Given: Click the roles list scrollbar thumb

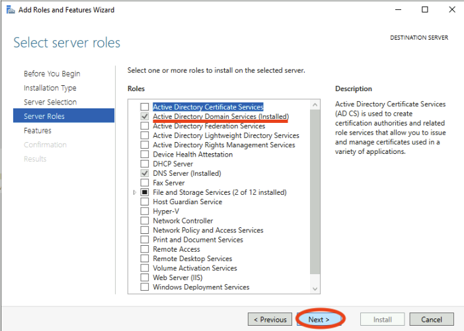Looking at the screenshot, I should tap(315, 192).
